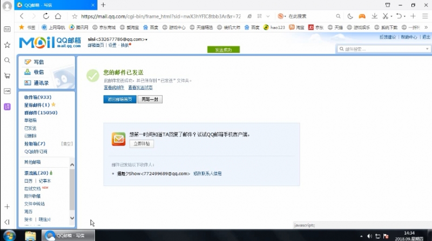432x241 pixels.
Task: Show more bookmarks with the double chevron
Action: [426, 27]
